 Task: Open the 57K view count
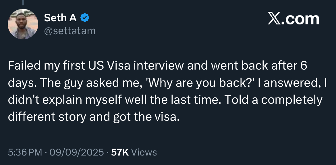120,152
